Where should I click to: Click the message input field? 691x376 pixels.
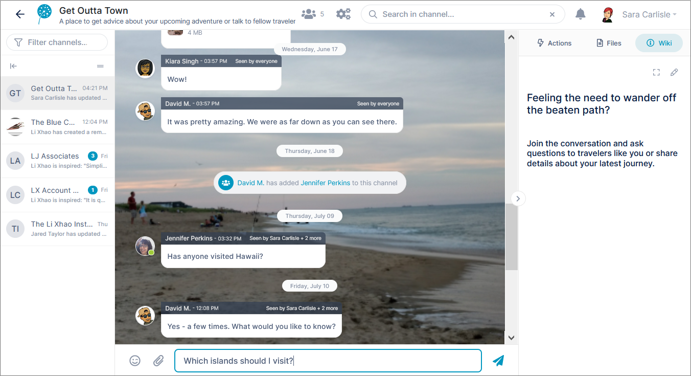pos(328,361)
